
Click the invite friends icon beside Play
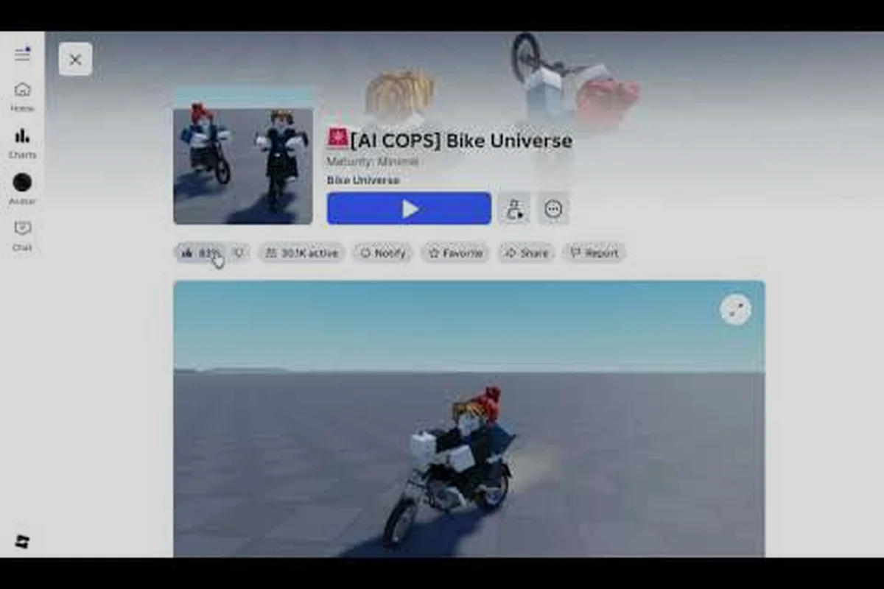tap(513, 209)
